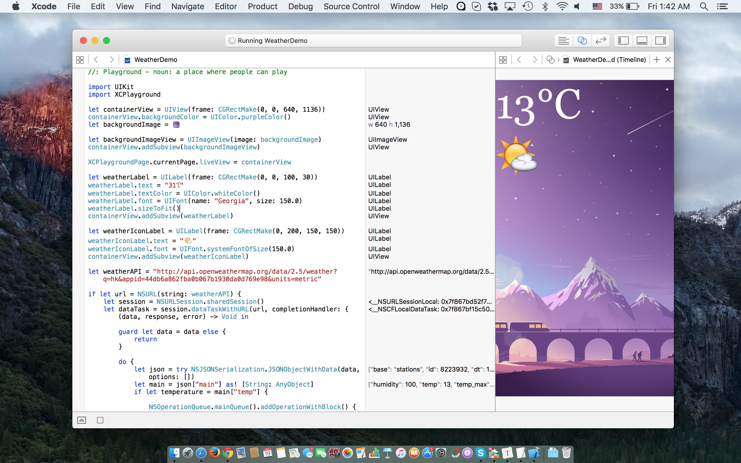This screenshot has height=463, width=741.
Task: Open the Source Control menu
Action: point(351,6)
